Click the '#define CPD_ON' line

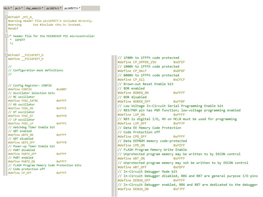(x=151, y=145)
